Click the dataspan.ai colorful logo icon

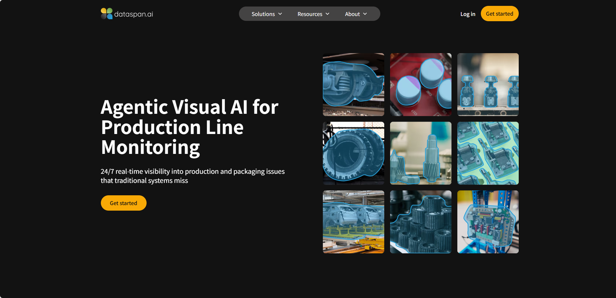point(107,14)
